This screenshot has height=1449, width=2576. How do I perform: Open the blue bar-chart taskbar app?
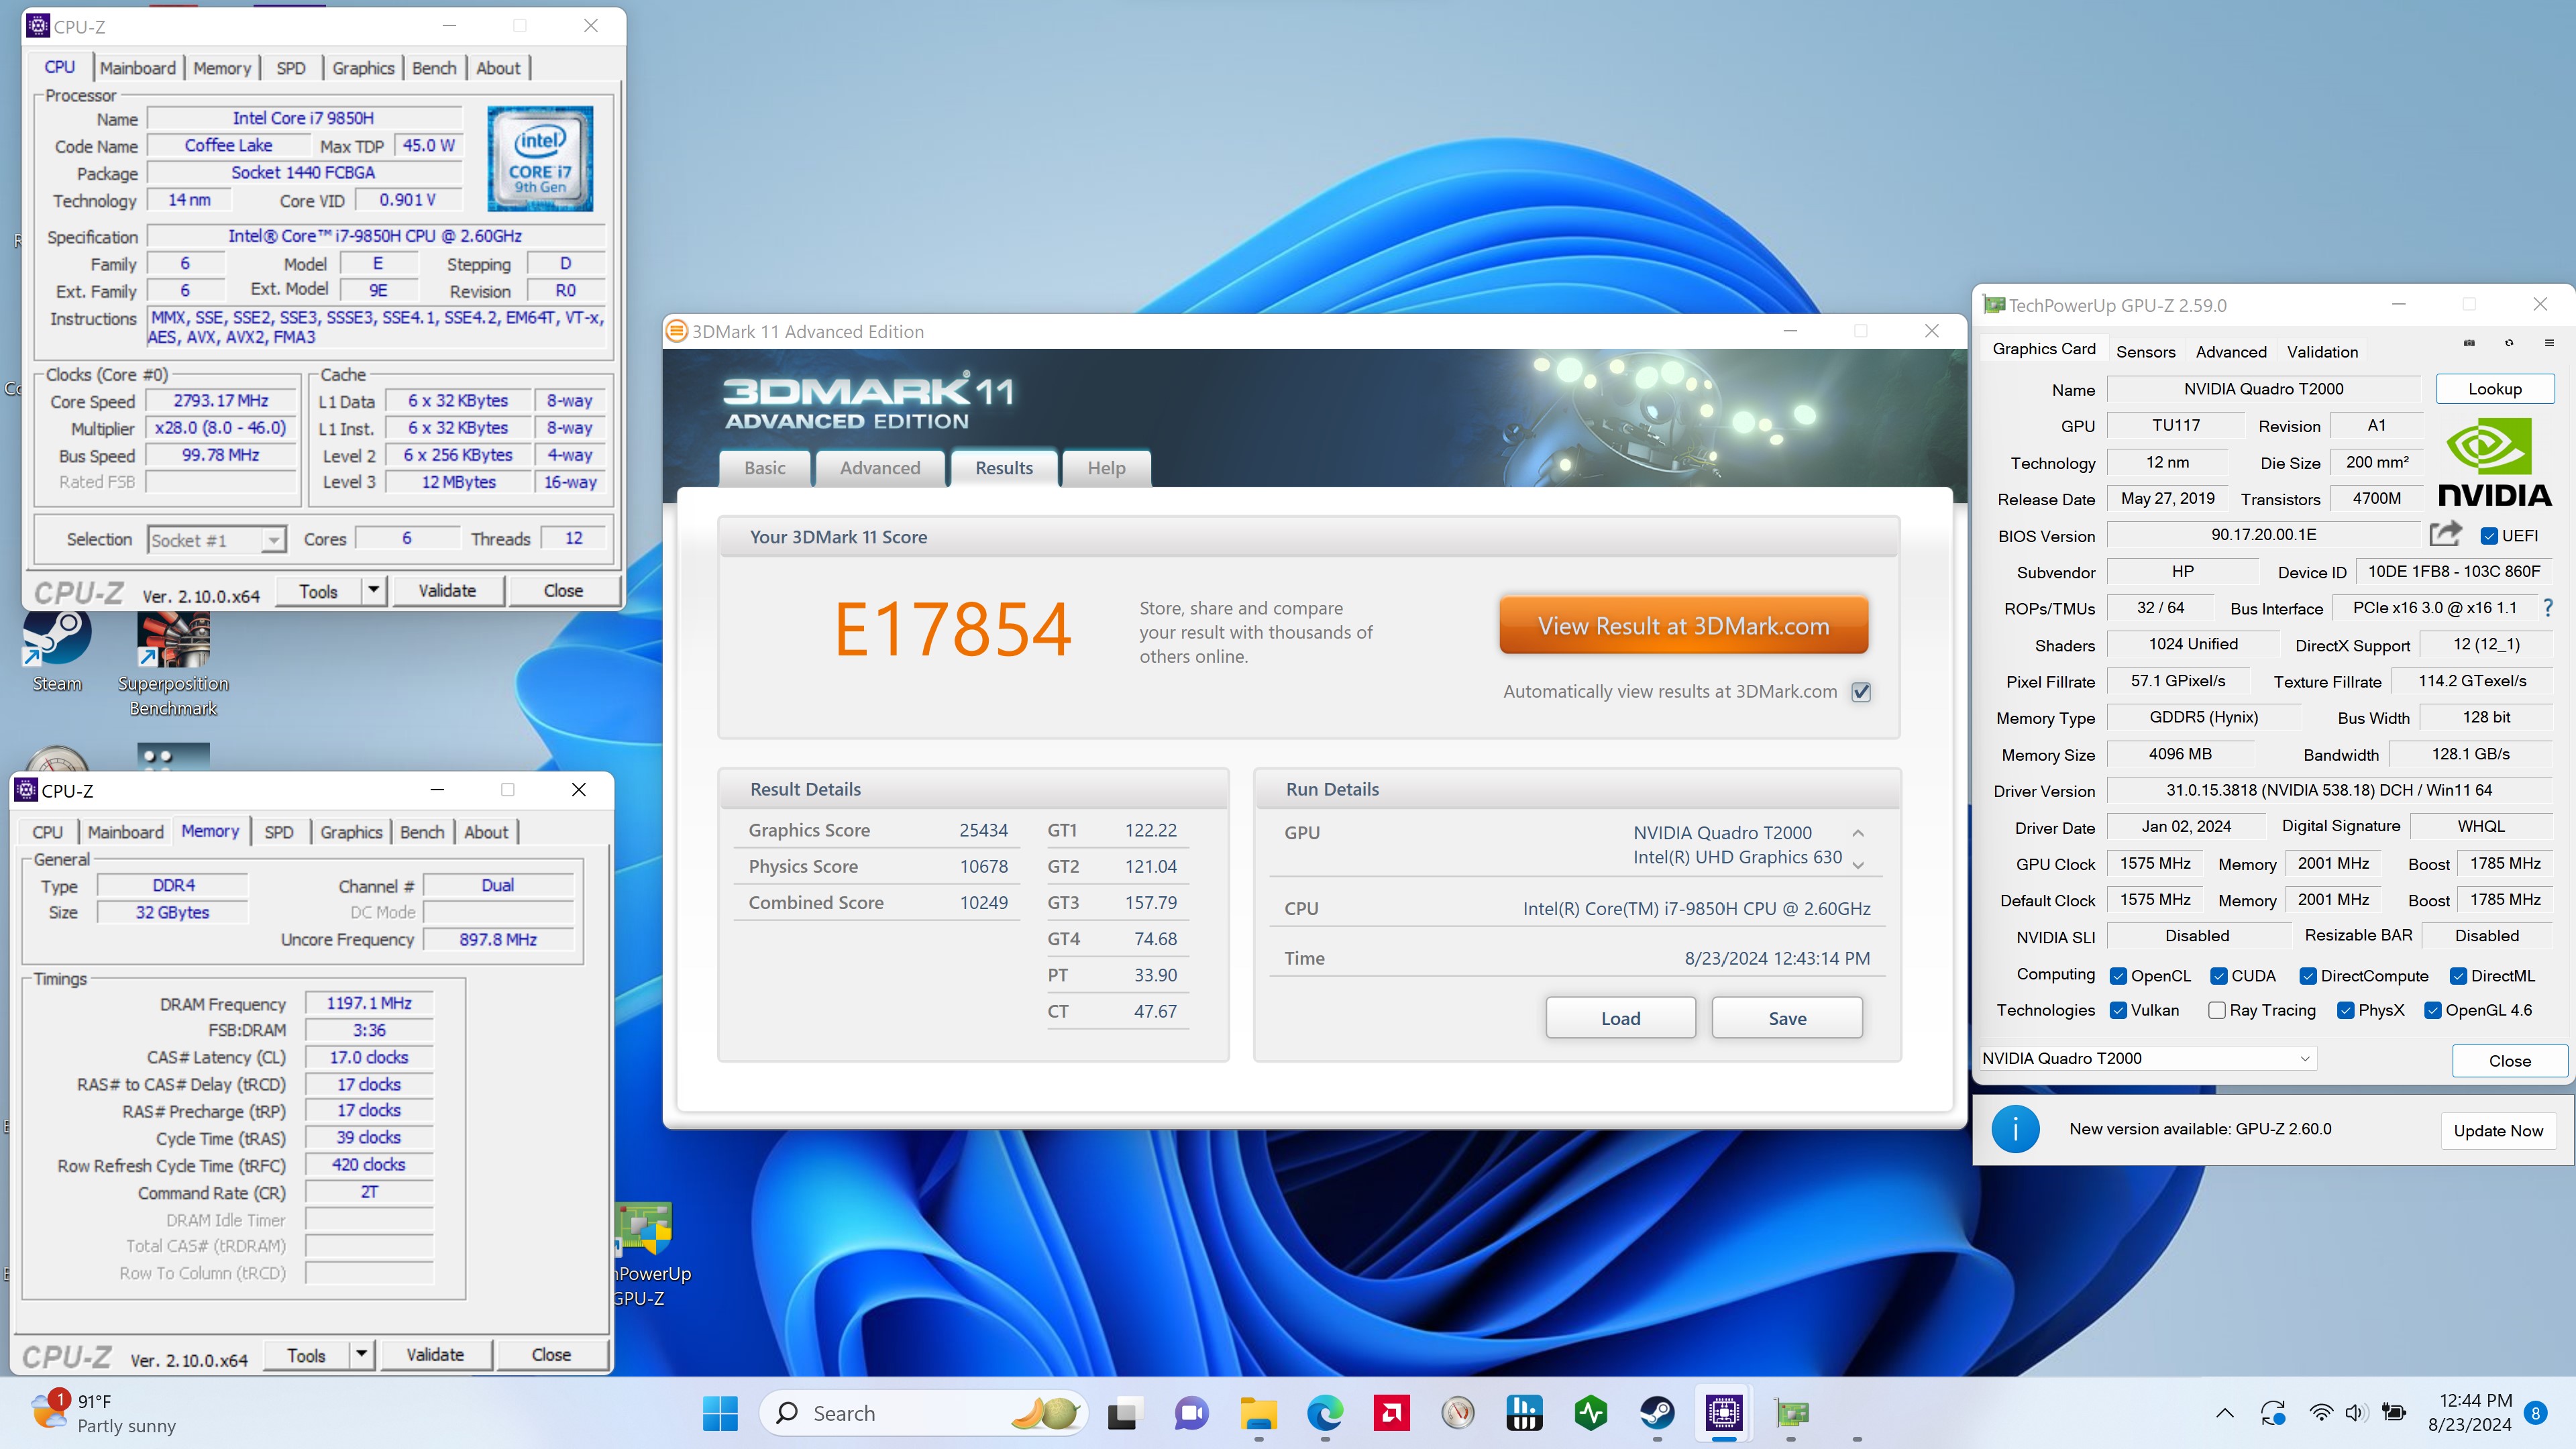click(1524, 1413)
